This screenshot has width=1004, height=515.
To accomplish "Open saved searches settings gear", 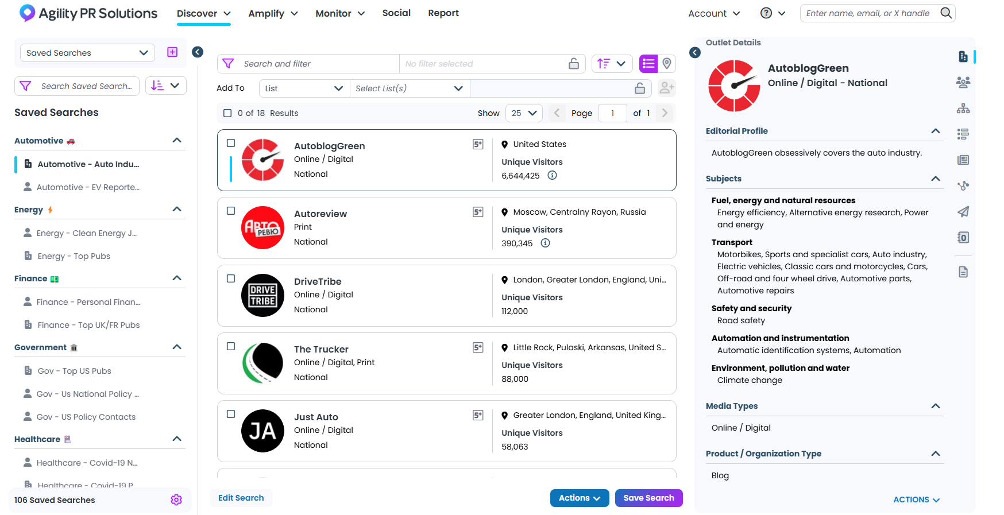I will point(176,500).
